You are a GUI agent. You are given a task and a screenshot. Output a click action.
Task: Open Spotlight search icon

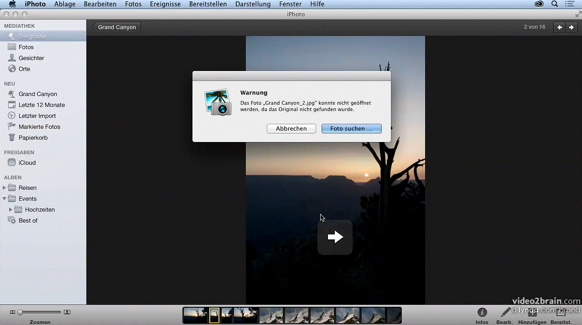(555, 4)
